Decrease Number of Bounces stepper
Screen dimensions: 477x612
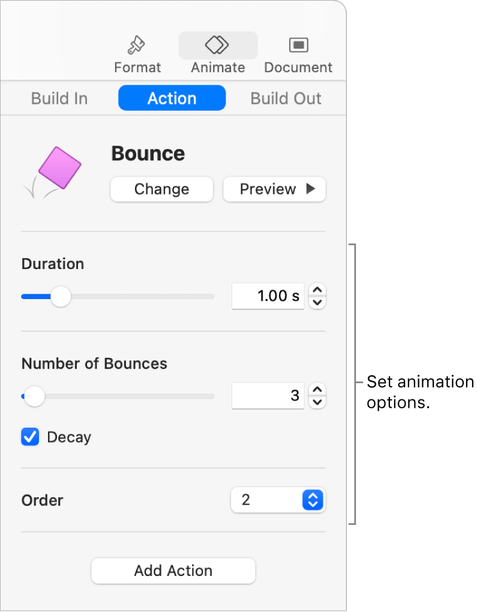pos(317,402)
